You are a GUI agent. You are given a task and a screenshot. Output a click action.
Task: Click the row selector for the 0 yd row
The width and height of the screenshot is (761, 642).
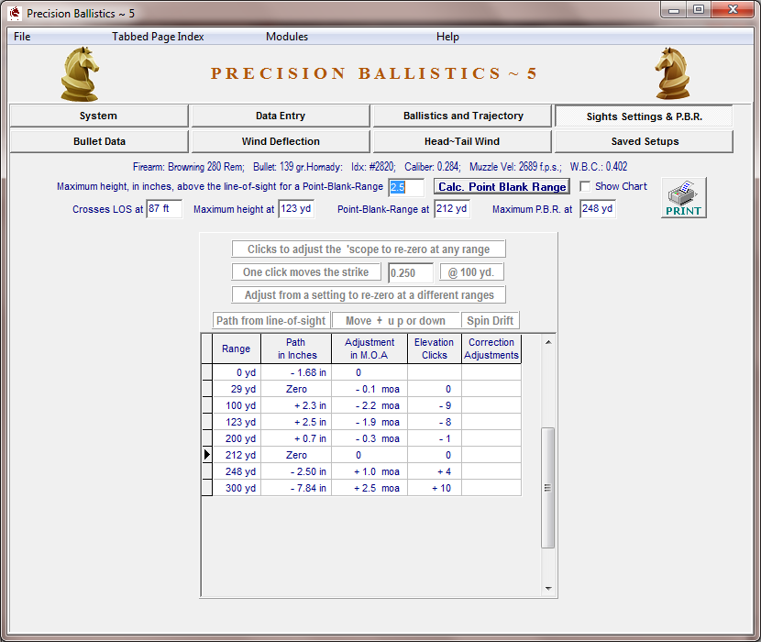point(206,372)
